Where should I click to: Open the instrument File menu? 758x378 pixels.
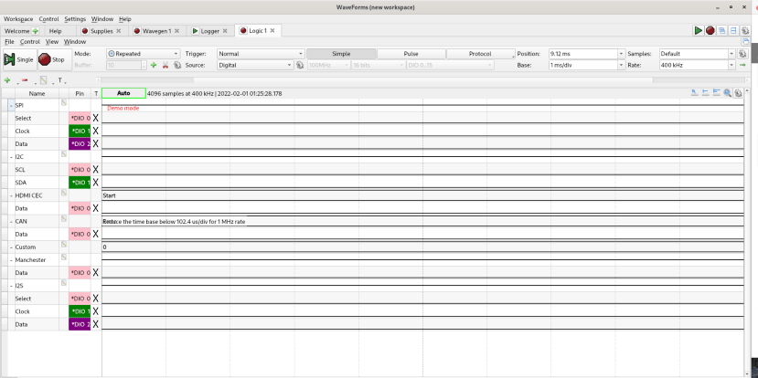(x=9, y=42)
